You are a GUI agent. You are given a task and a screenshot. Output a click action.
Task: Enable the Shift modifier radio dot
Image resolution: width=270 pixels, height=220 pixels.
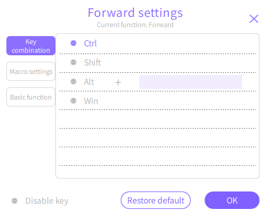click(x=73, y=62)
